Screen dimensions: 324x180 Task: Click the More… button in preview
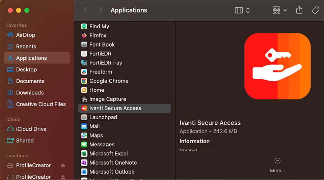(277, 166)
